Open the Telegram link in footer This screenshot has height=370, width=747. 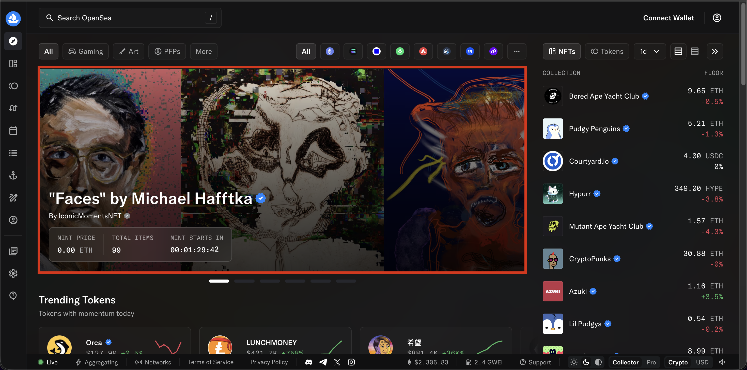[323, 362]
